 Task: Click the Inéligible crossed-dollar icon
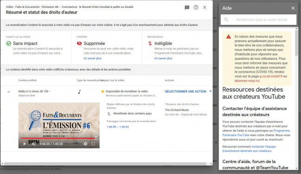click(150, 43)
